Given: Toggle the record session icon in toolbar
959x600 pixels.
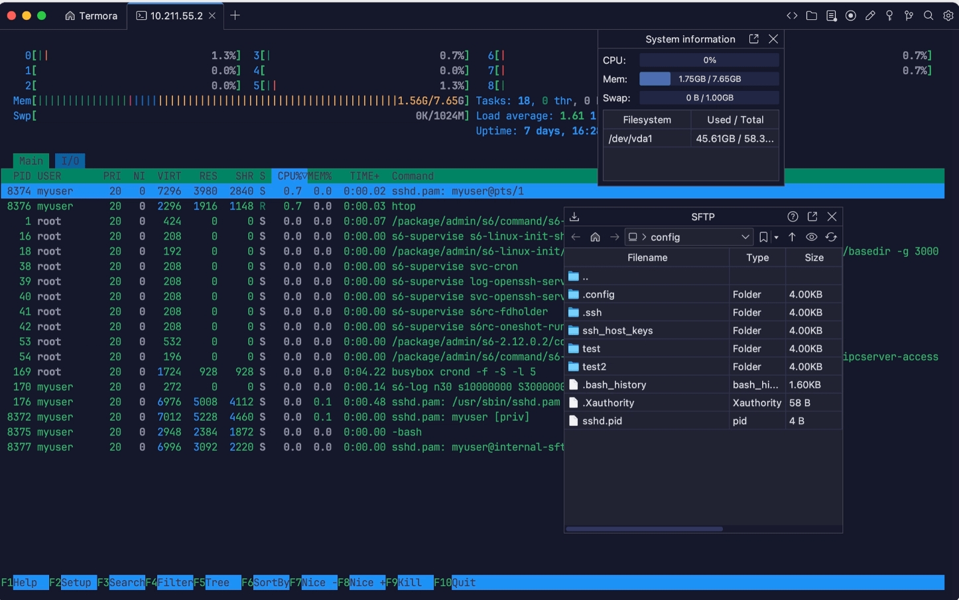Looking at the screenshot, I should pyautogui.click(x=850, y=15).
